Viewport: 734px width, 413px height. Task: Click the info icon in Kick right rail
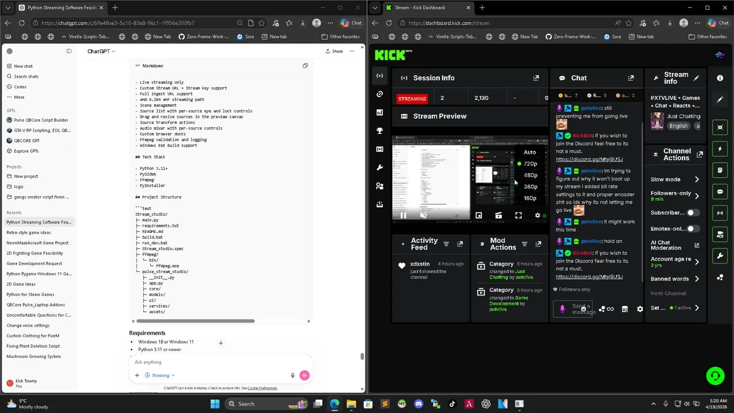720,78
